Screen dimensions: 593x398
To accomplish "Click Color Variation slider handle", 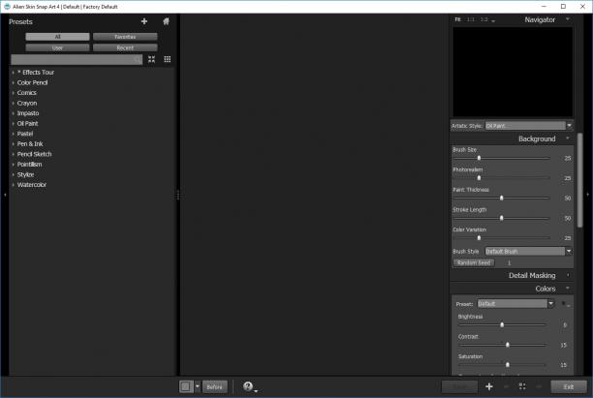I will 479,238.
